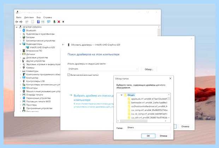Viewport: 219px width, 148px height.
Task: Collapse the Drivers folder in browse dialog
Action: tap(122, 95)
